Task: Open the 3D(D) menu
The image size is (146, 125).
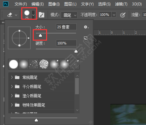Action: (137, 4)
